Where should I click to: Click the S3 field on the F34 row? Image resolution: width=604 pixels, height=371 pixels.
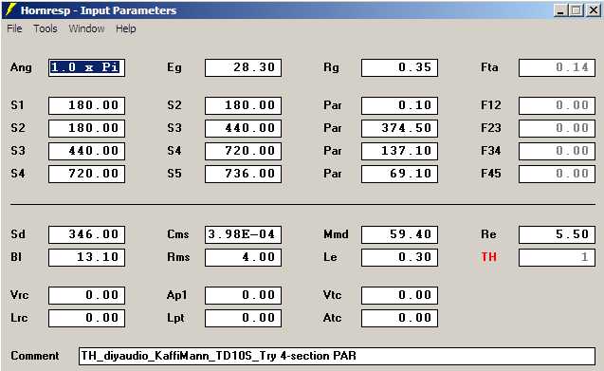point(86,151)
